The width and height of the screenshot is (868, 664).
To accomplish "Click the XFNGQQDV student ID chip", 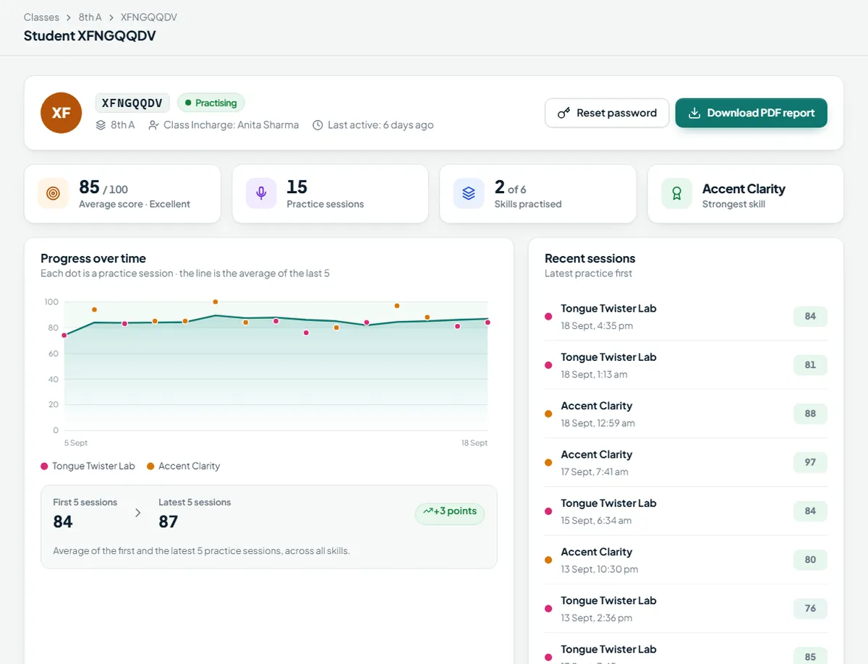I will (x=132, y=103).
